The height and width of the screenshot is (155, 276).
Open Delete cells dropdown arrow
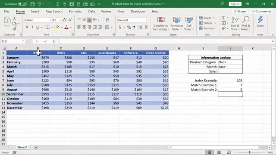[x=215, y=23]
